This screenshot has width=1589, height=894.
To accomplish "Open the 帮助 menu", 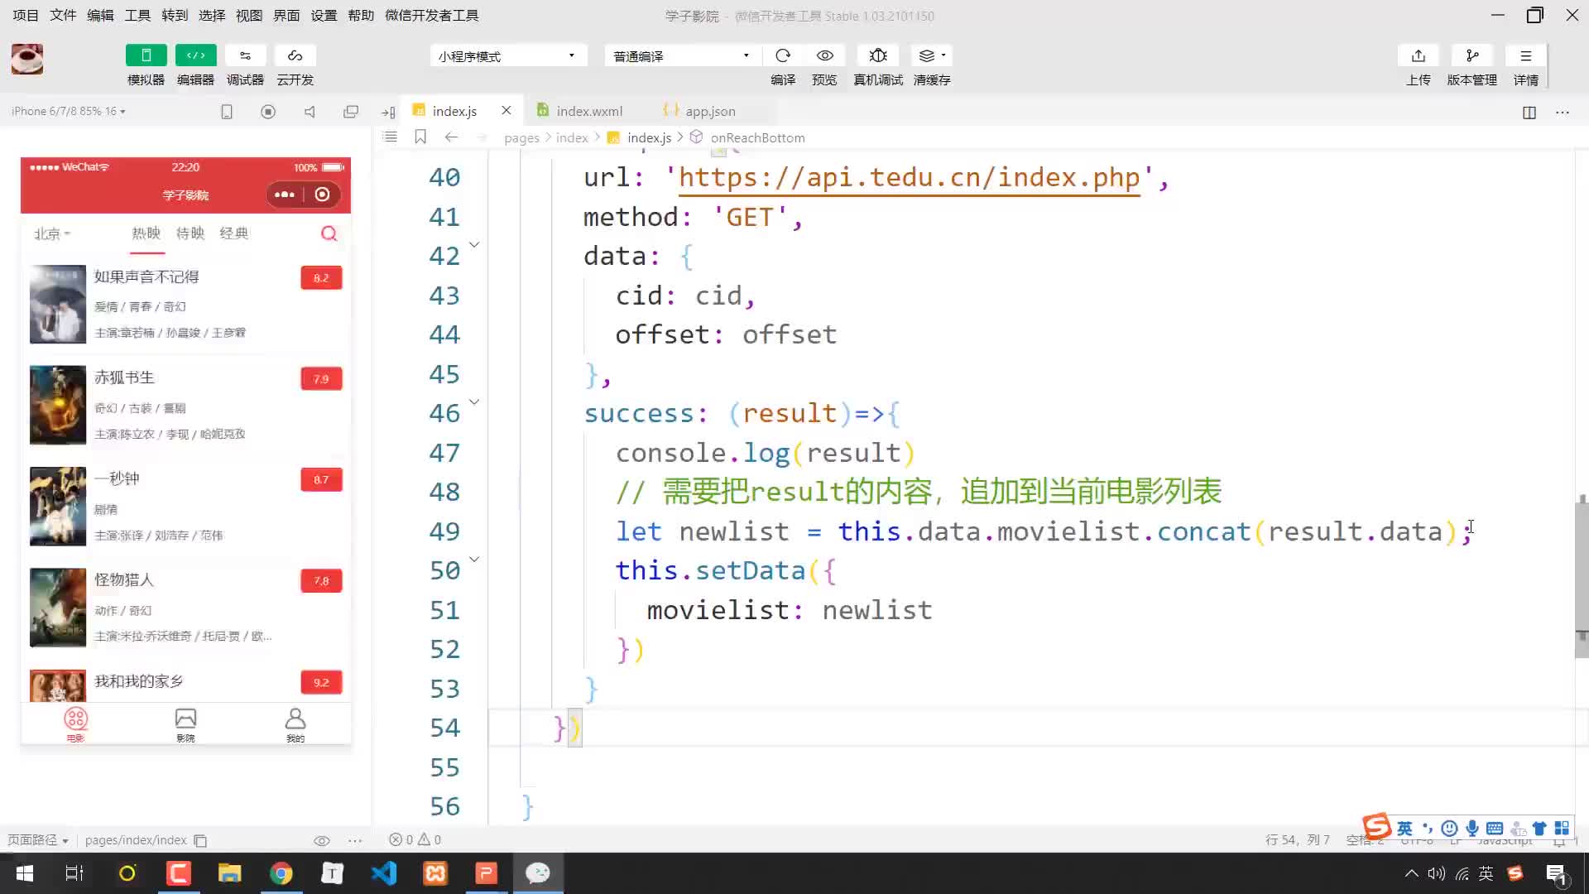I will (x=361, y=15).
